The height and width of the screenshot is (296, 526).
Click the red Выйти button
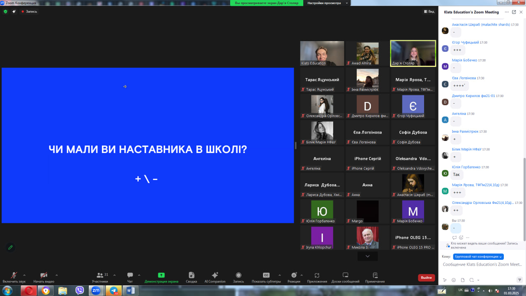427,277
